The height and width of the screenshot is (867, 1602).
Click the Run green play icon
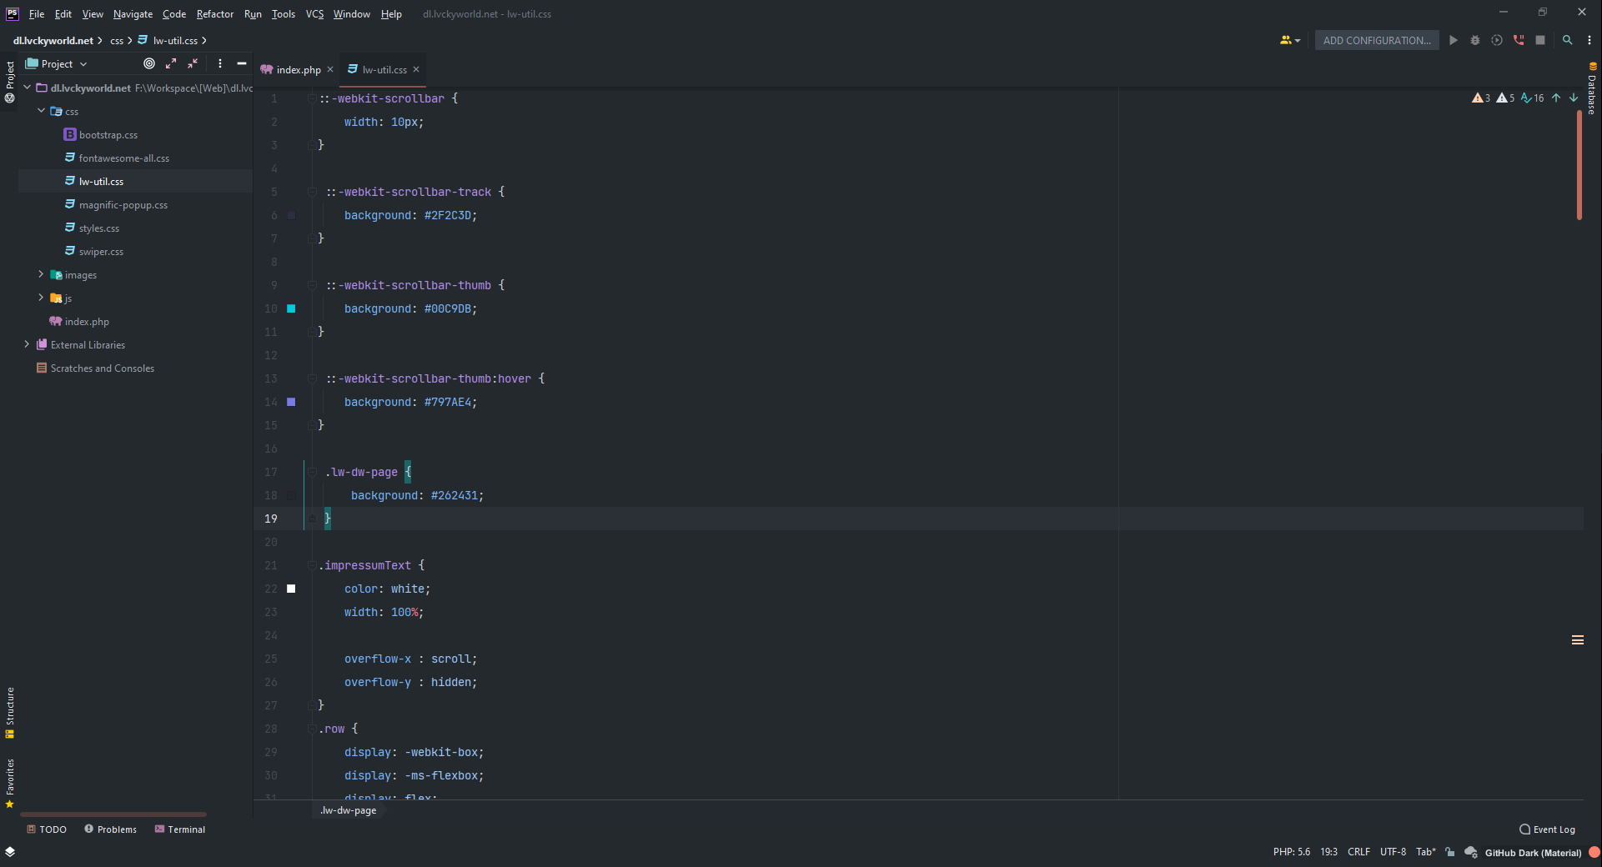(1454, 40)
